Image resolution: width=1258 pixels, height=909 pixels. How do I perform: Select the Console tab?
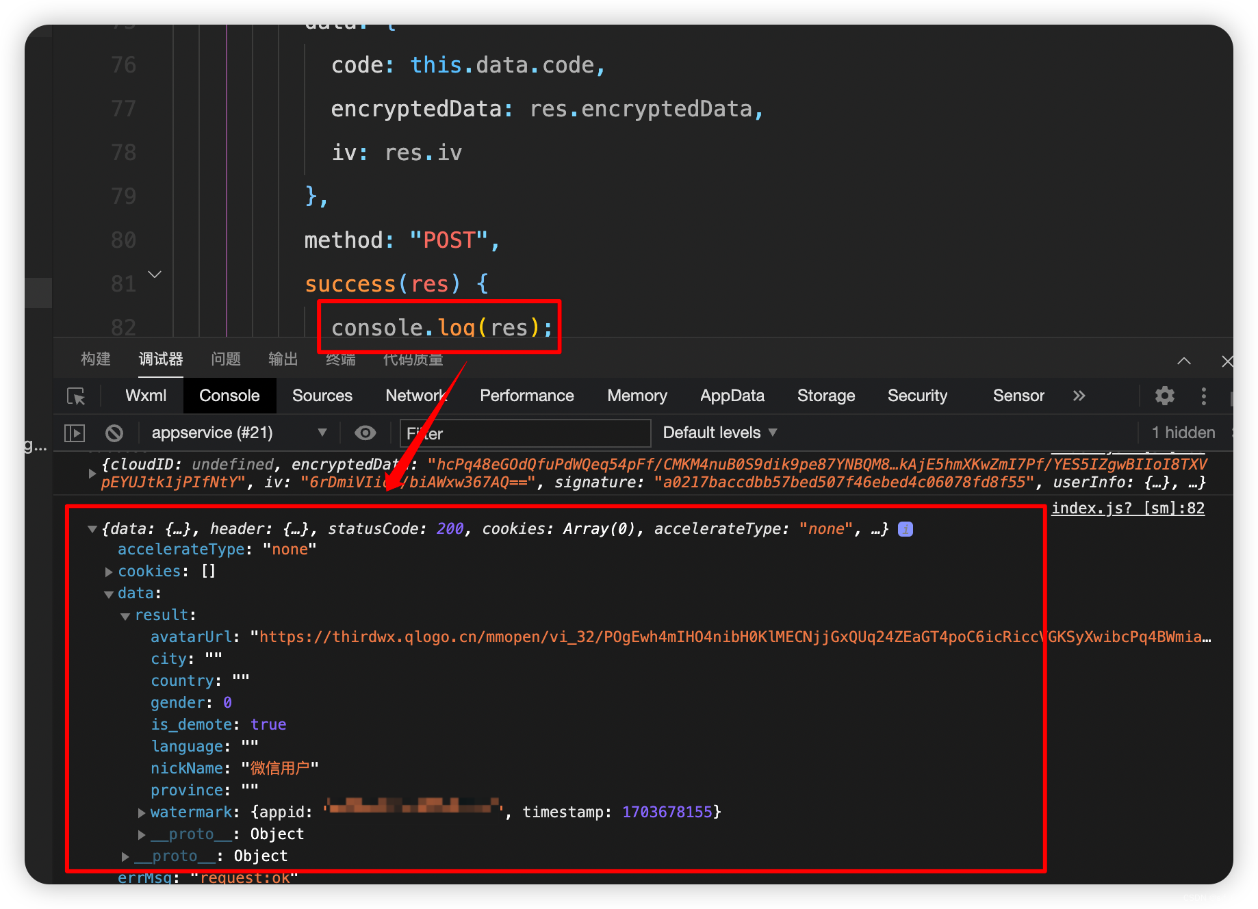tap(229, 396)
